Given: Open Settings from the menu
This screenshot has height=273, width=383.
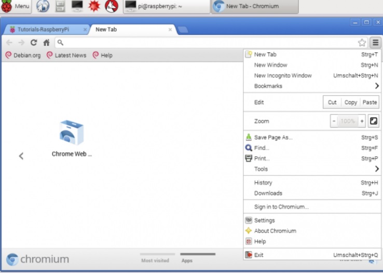Looking at the screenshot, I should (312, 221).
